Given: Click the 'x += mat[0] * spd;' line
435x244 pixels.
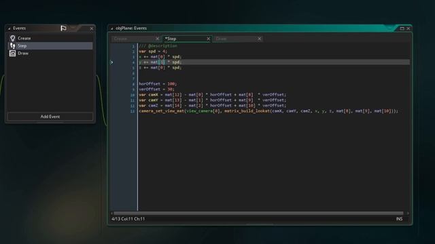Looking at the screenshot, I should 160,57.
